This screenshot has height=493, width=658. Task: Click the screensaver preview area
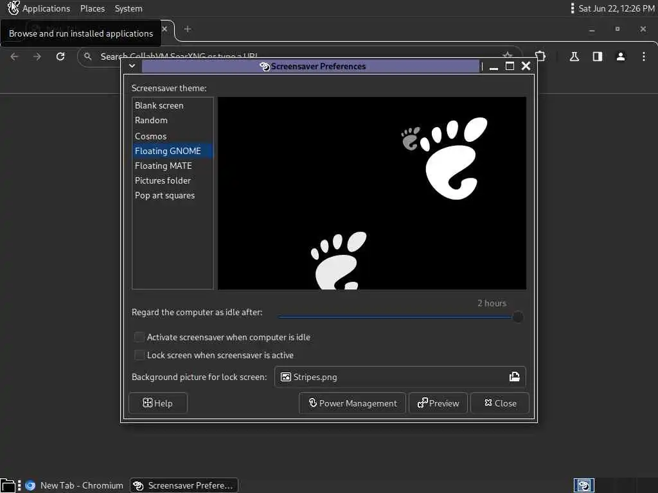tap(372, 193)
